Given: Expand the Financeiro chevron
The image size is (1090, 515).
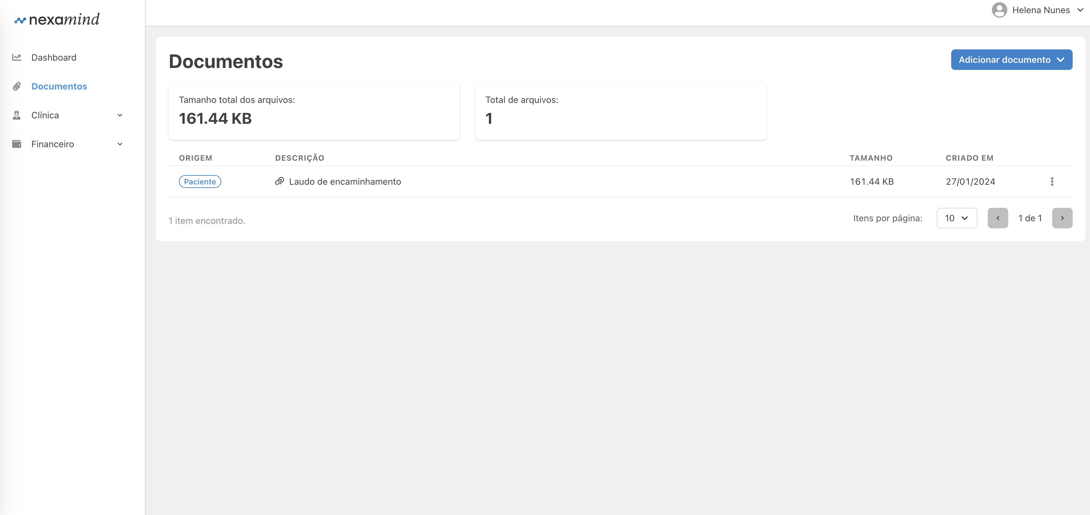Looking at the screenshot, I should [x=120, y=144].
